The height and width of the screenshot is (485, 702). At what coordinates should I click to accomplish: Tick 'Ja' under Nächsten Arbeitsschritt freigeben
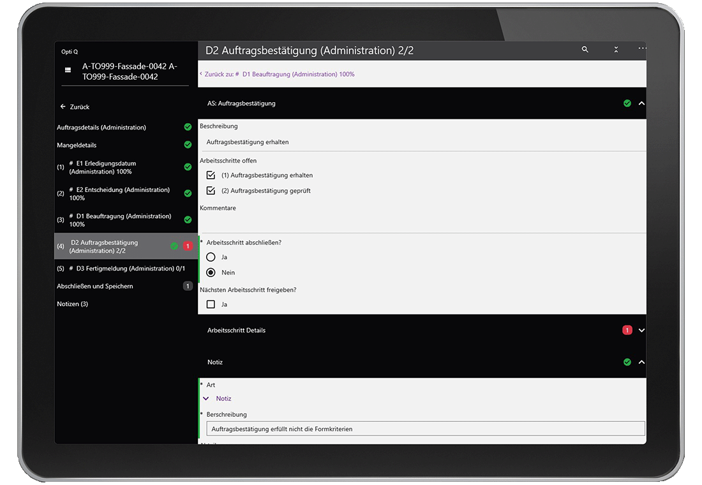coord(211,304)
